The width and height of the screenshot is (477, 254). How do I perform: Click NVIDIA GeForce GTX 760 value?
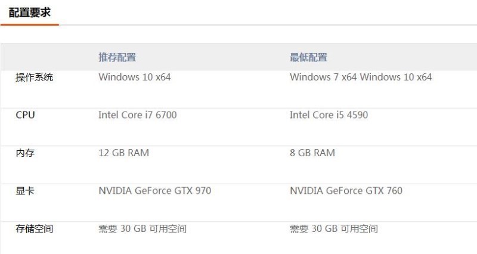[346, 191]
